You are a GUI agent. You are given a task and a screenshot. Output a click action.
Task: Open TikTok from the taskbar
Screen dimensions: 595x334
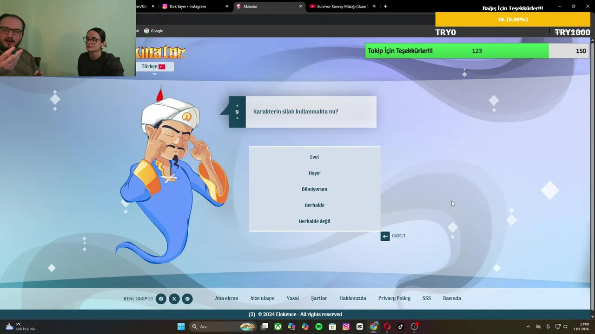point(400,327)
